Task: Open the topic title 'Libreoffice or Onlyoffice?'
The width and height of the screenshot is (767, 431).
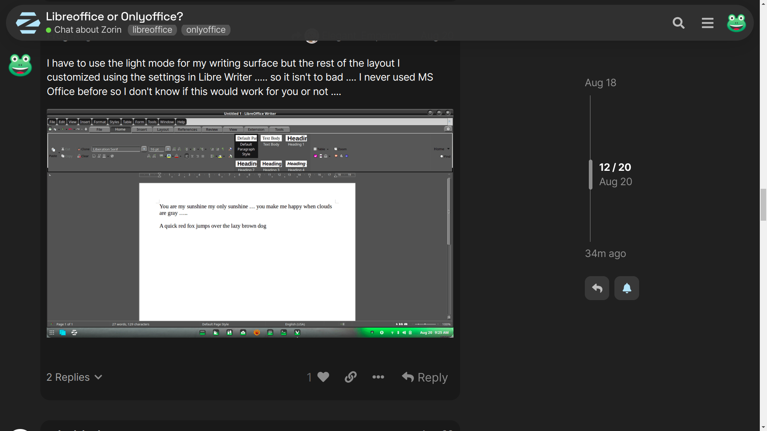Action: pos(114,16)
